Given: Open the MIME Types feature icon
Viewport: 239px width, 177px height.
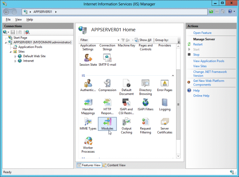Looking at the screenshot, I should point(88,124).
